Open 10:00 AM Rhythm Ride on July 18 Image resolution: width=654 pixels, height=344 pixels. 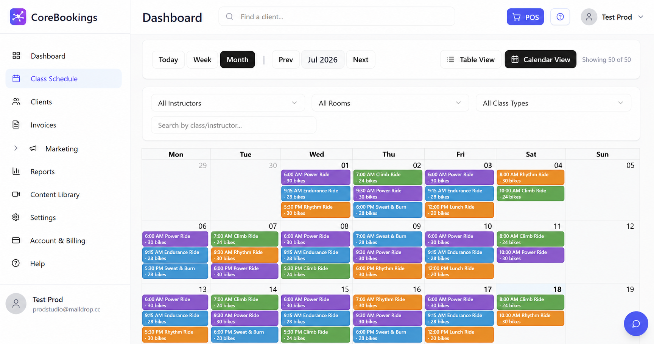[531, 318]
